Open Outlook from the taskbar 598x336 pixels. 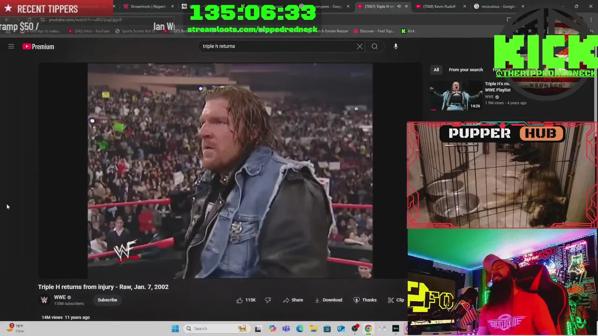pyautogui.click(x=341, y=329)
